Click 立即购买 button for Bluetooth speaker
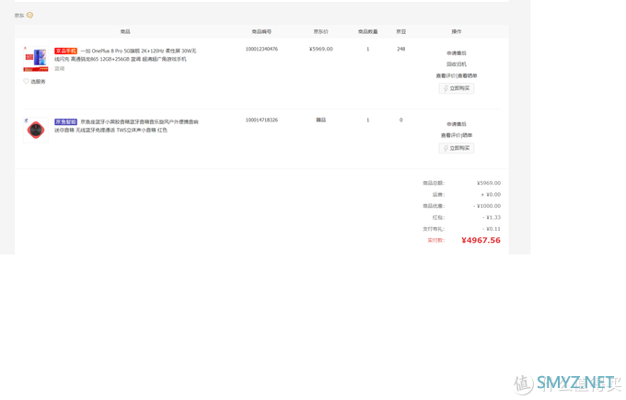 click(457, 148)
